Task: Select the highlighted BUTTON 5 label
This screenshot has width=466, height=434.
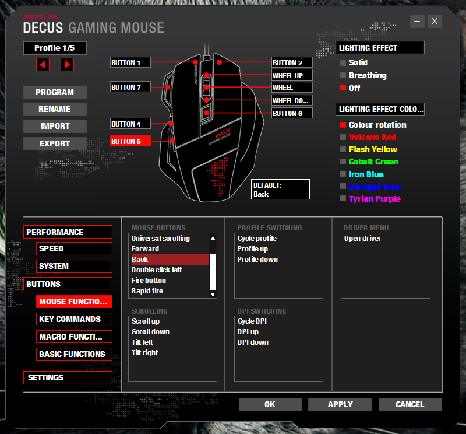Action: [130, 141]
